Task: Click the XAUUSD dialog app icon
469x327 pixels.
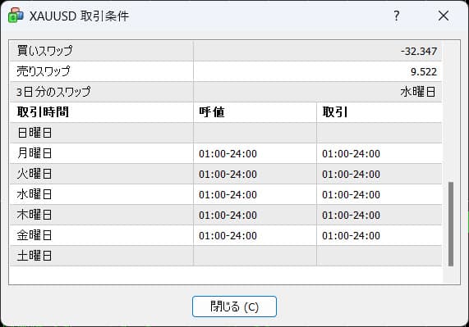Action: [x=16, y=16]
